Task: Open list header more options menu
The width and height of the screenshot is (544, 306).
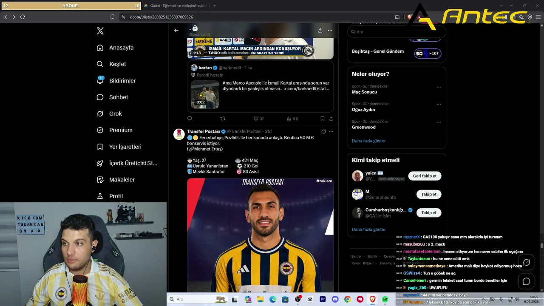Action: 330,30
